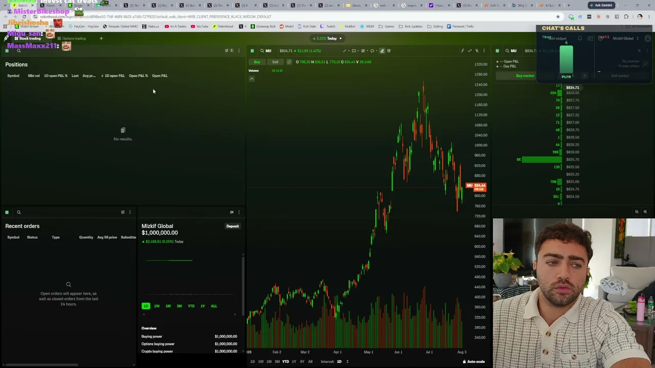Image resolution: width=655 pixels, height=368 pixels.
Task: Click the MU symbol search on chart widget
Action: tap(266, 51)
